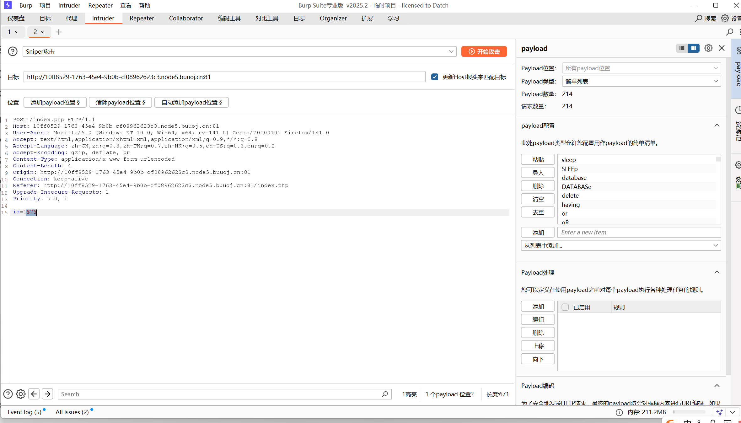741x423 pixels.
Task: Open the Payload类型 简单列表 dropdown
Action: pyautogui.click(x=642, y=81)
